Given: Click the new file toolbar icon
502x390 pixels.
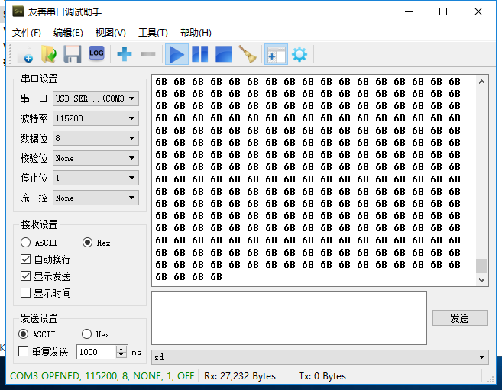Looking at the screenshot, I should (26, 54).
